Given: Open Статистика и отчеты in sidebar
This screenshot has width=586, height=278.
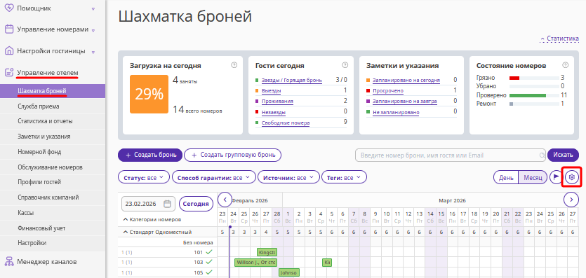Looking at the screenshot, I should point(53,121).
